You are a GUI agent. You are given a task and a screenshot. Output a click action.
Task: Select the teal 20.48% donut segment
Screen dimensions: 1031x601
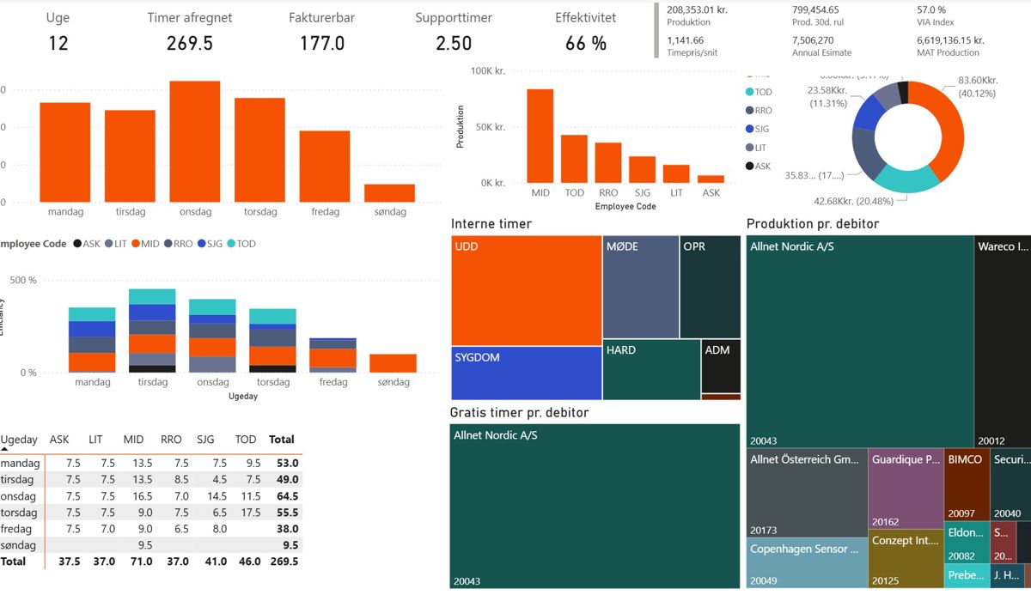pyautogui.click(x=906, y=179)
